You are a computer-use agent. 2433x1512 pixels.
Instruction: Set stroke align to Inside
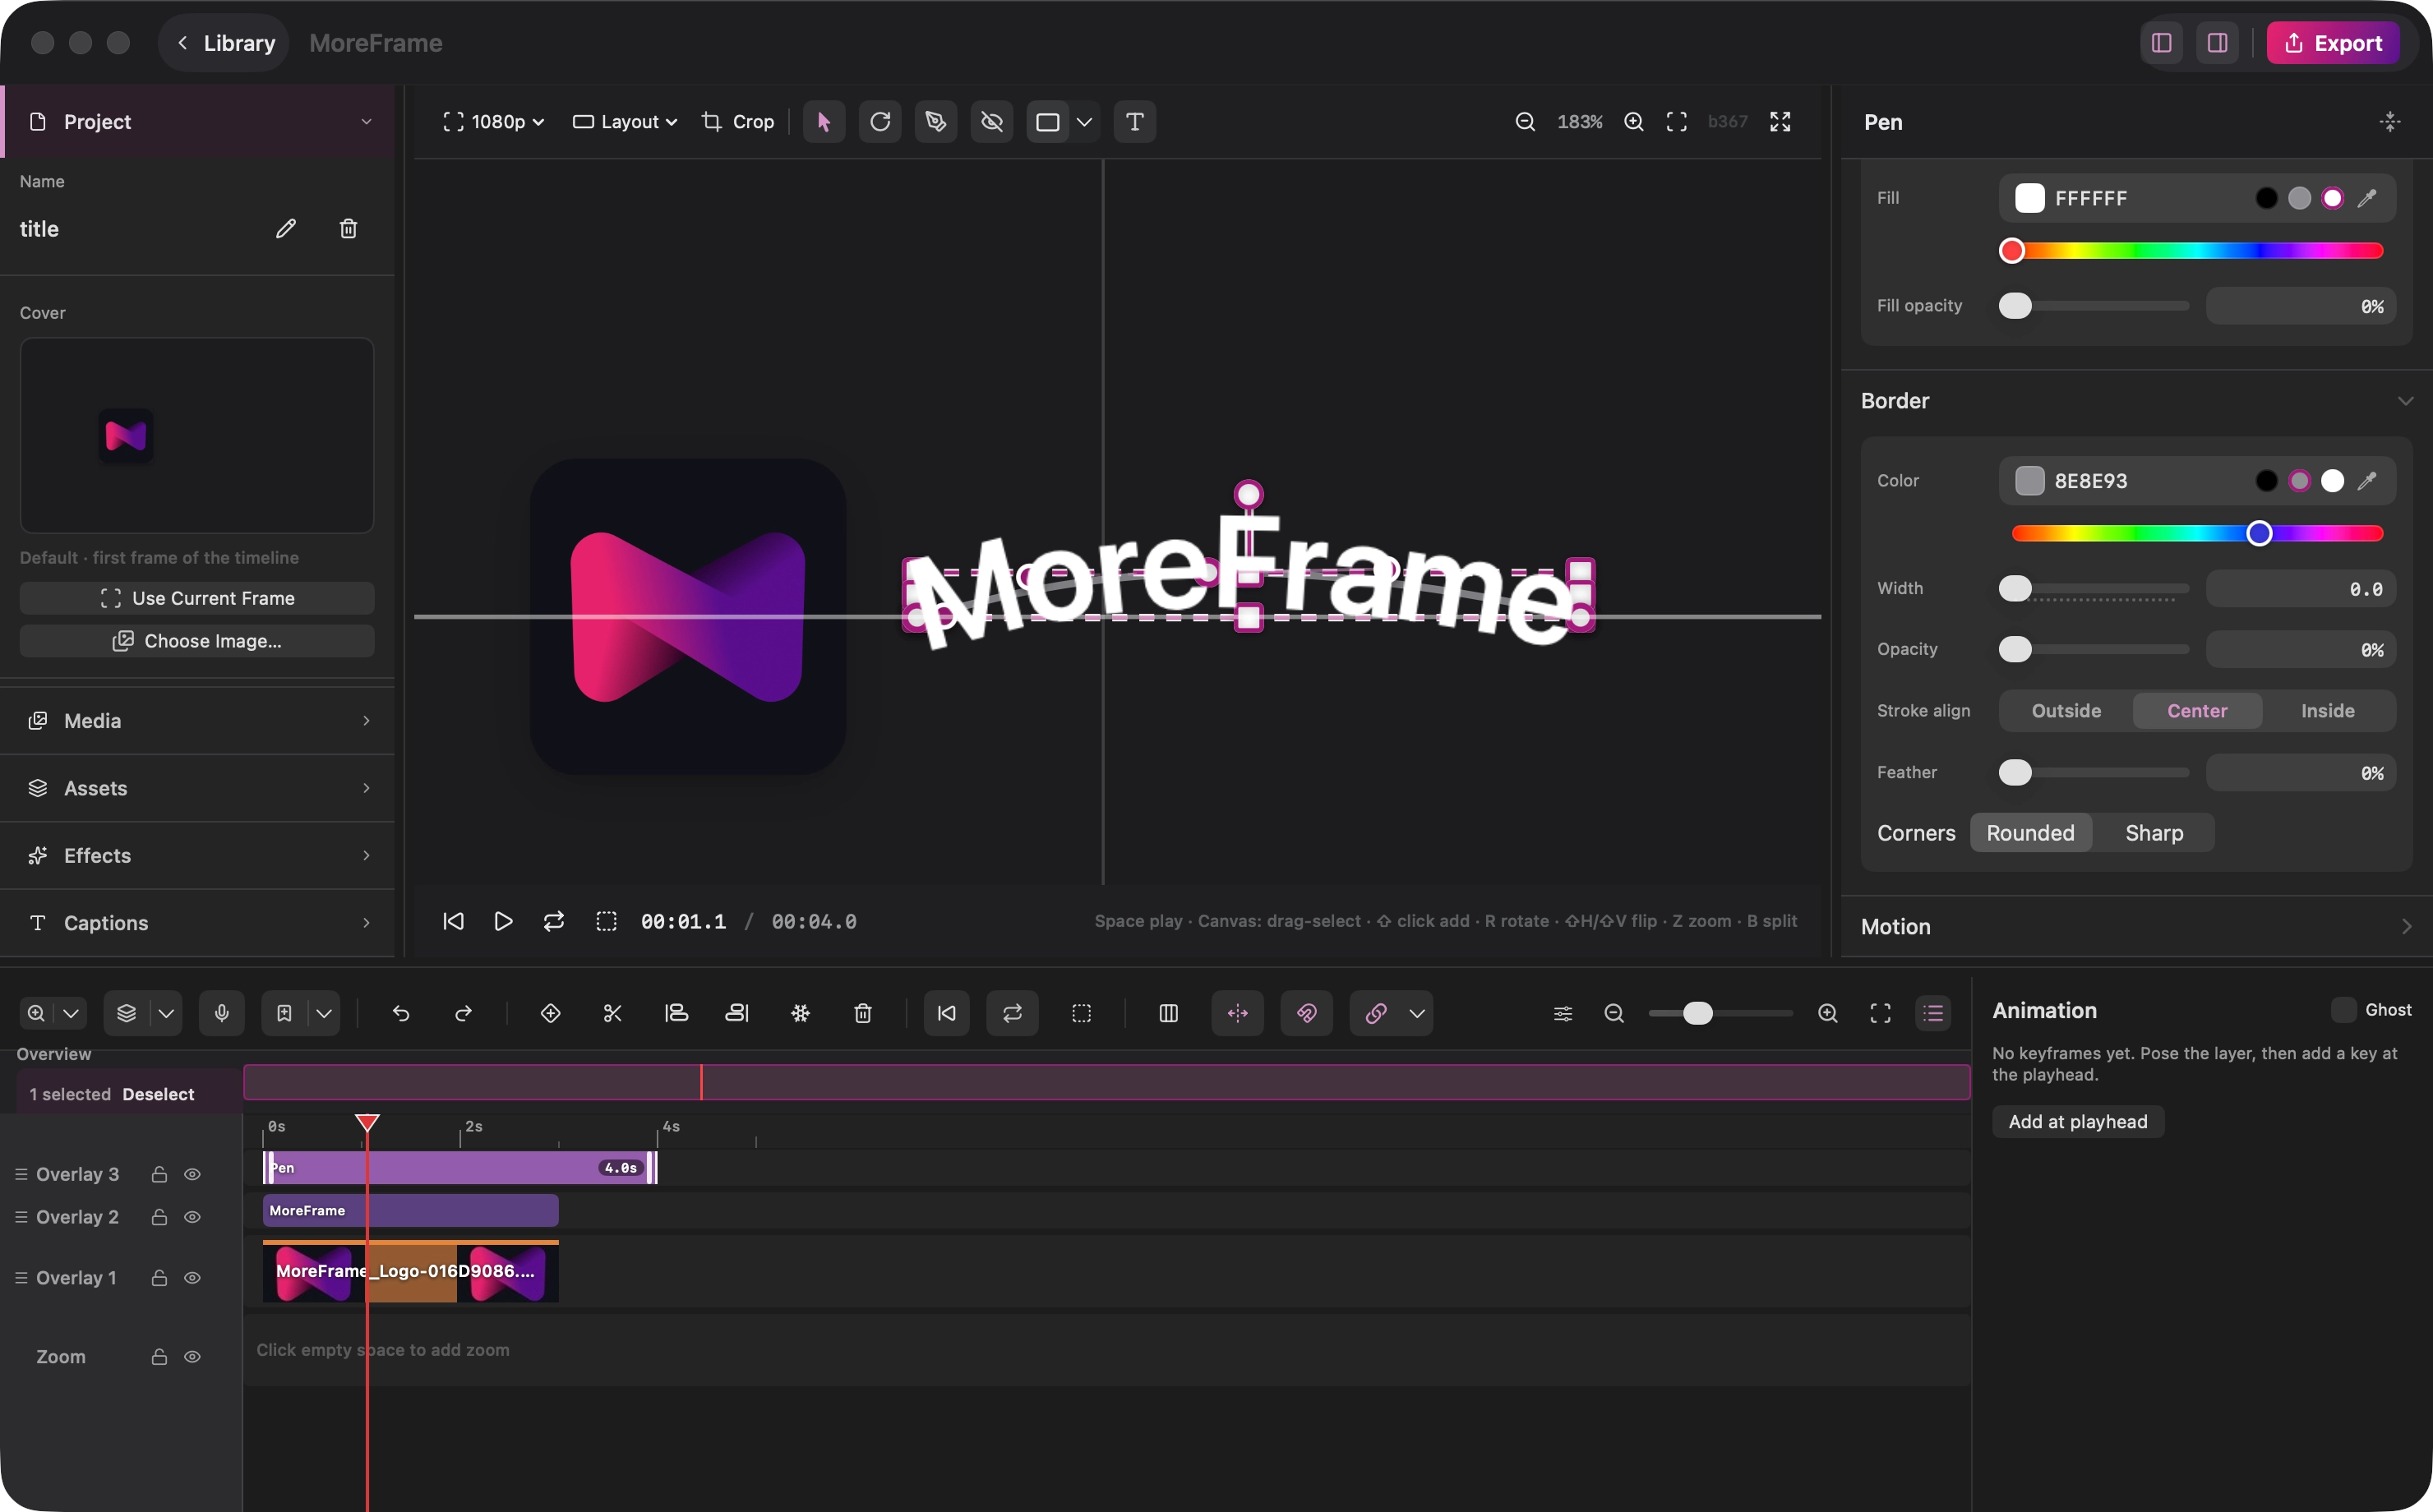coord(2328,711)
